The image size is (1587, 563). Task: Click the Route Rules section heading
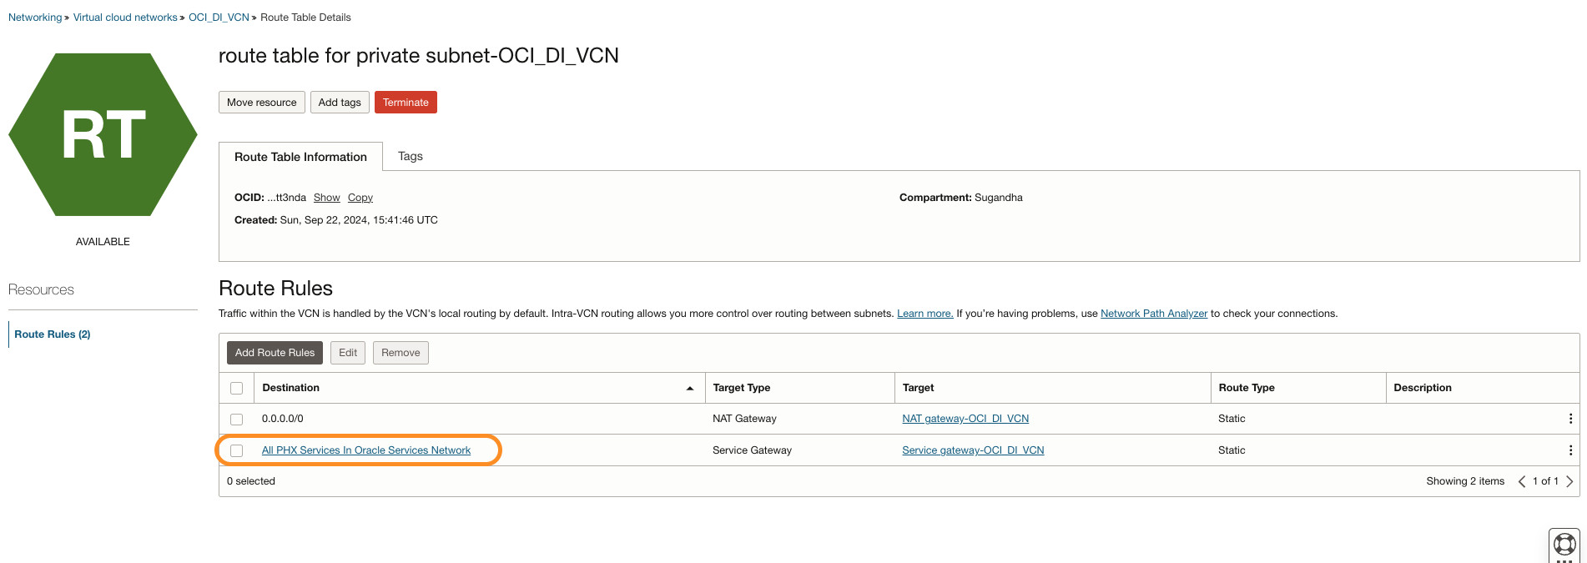[275, 289]
